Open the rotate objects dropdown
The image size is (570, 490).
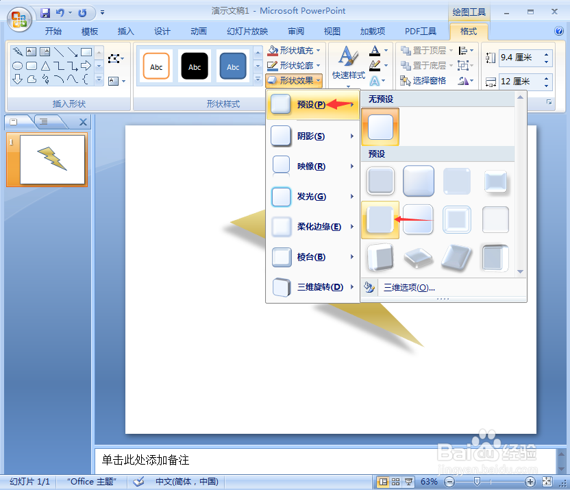(x=466, y=81)
